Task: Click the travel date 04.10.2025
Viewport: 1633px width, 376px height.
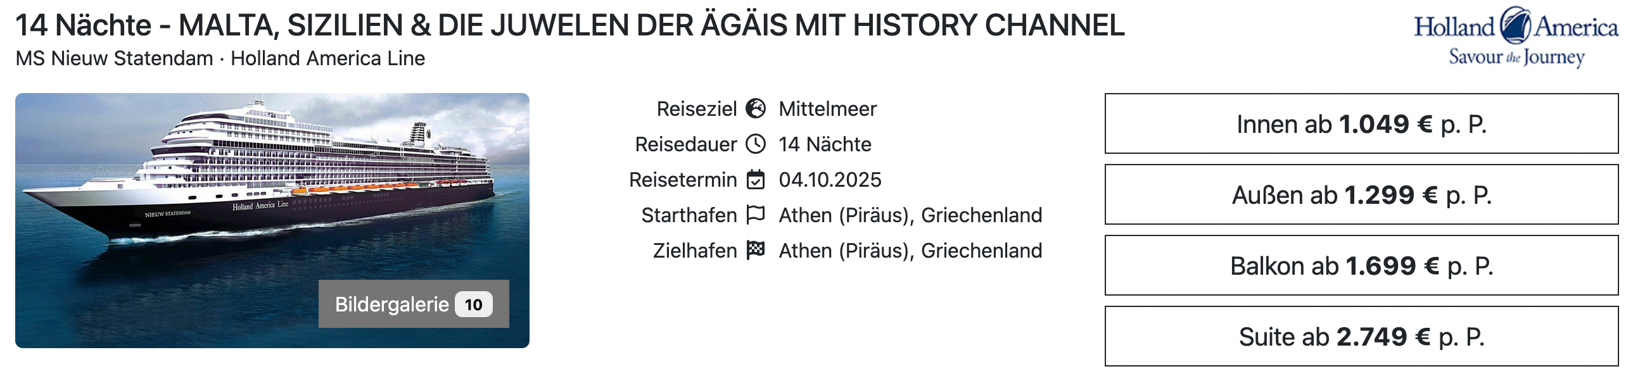Action: [x=830, y=180]
